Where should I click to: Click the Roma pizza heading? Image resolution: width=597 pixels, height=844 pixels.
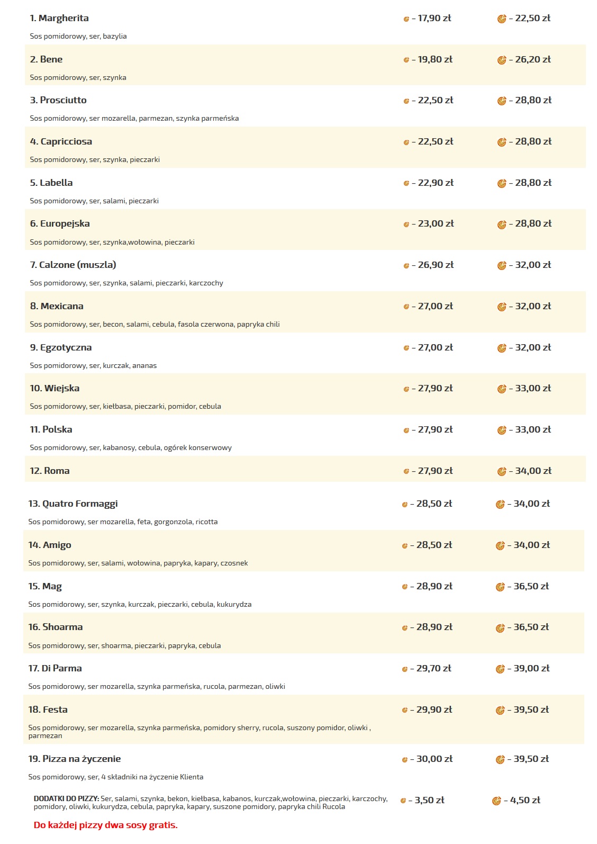click(50, 471)
